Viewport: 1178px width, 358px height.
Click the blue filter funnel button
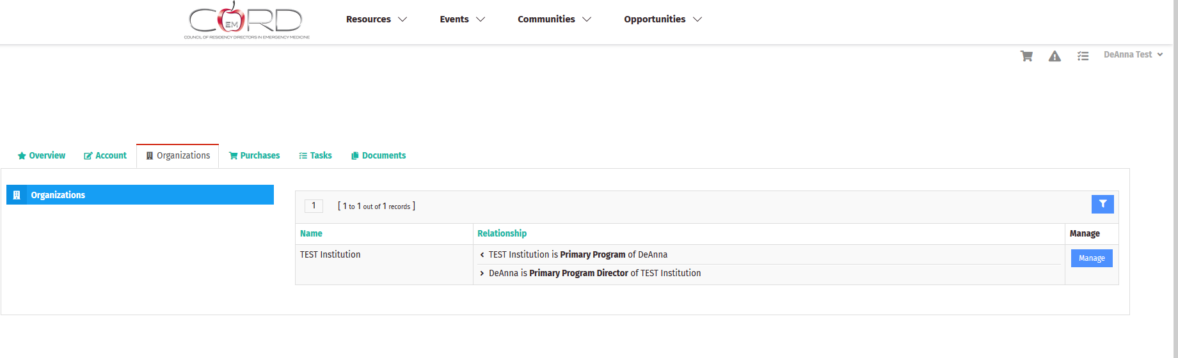coord(1102,204)
